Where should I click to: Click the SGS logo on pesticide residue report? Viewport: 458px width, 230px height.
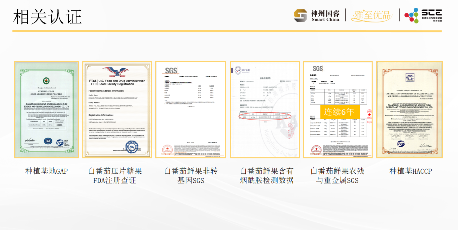click(318, 69)
